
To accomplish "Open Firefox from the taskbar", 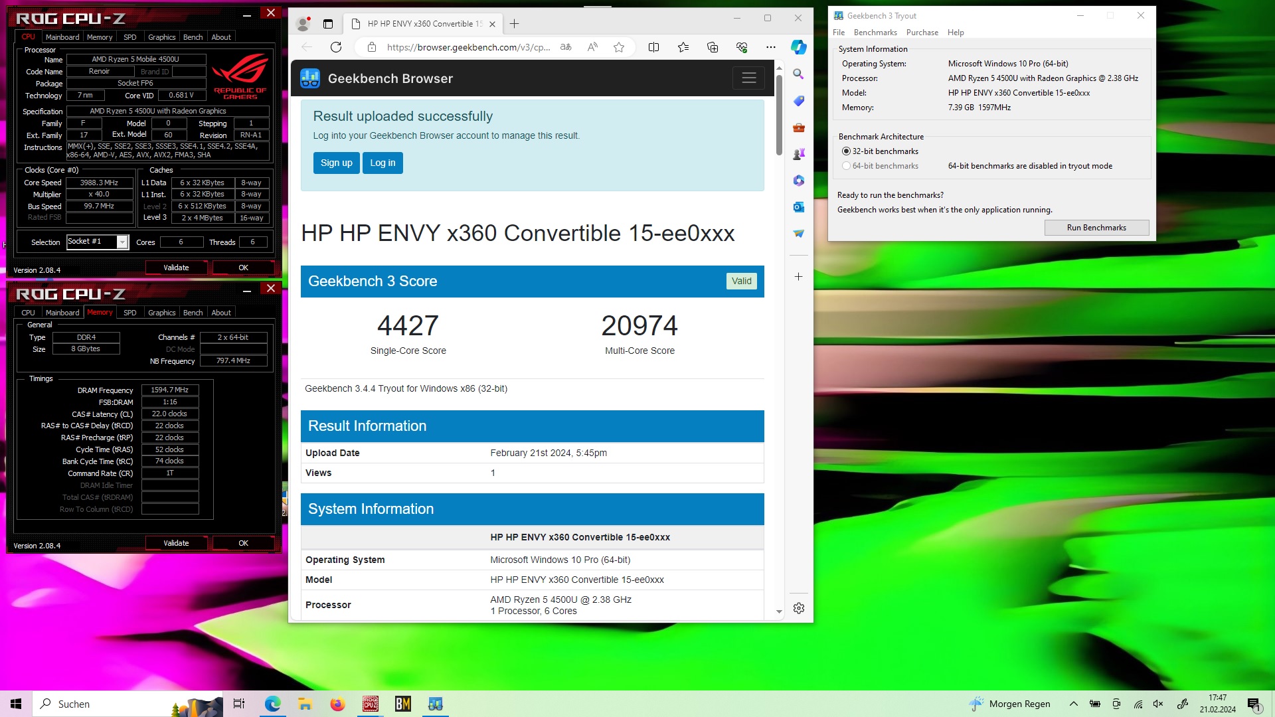I will click(337, 704).
